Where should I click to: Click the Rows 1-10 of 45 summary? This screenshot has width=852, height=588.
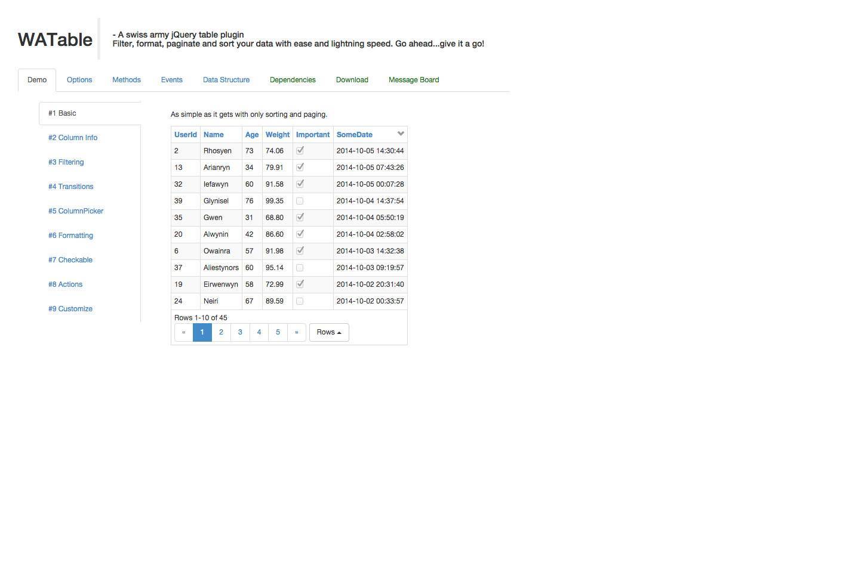click(201, 318)
